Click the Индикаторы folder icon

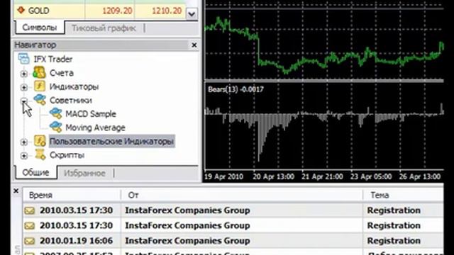[x=40, y=86]
